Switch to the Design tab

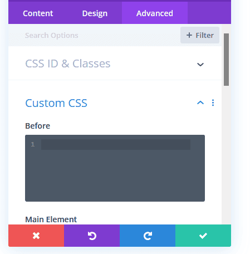tap(95, 13)
